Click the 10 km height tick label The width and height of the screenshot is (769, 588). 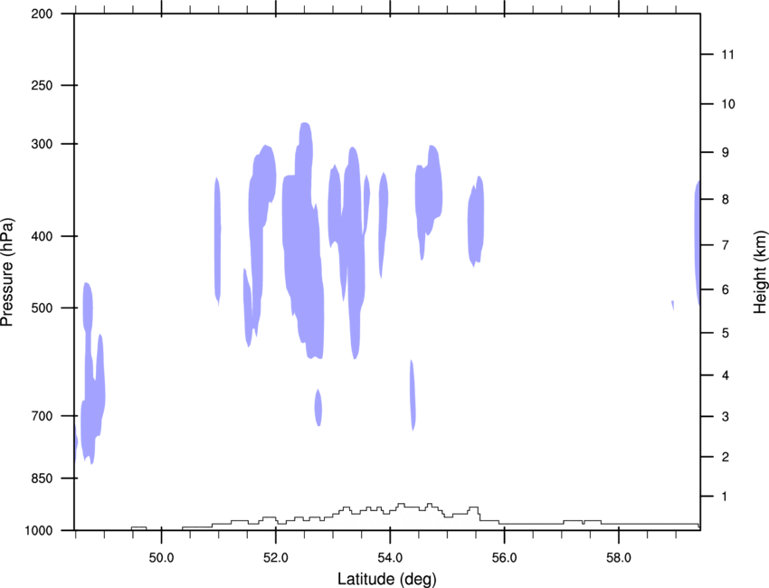pos(728,104)
